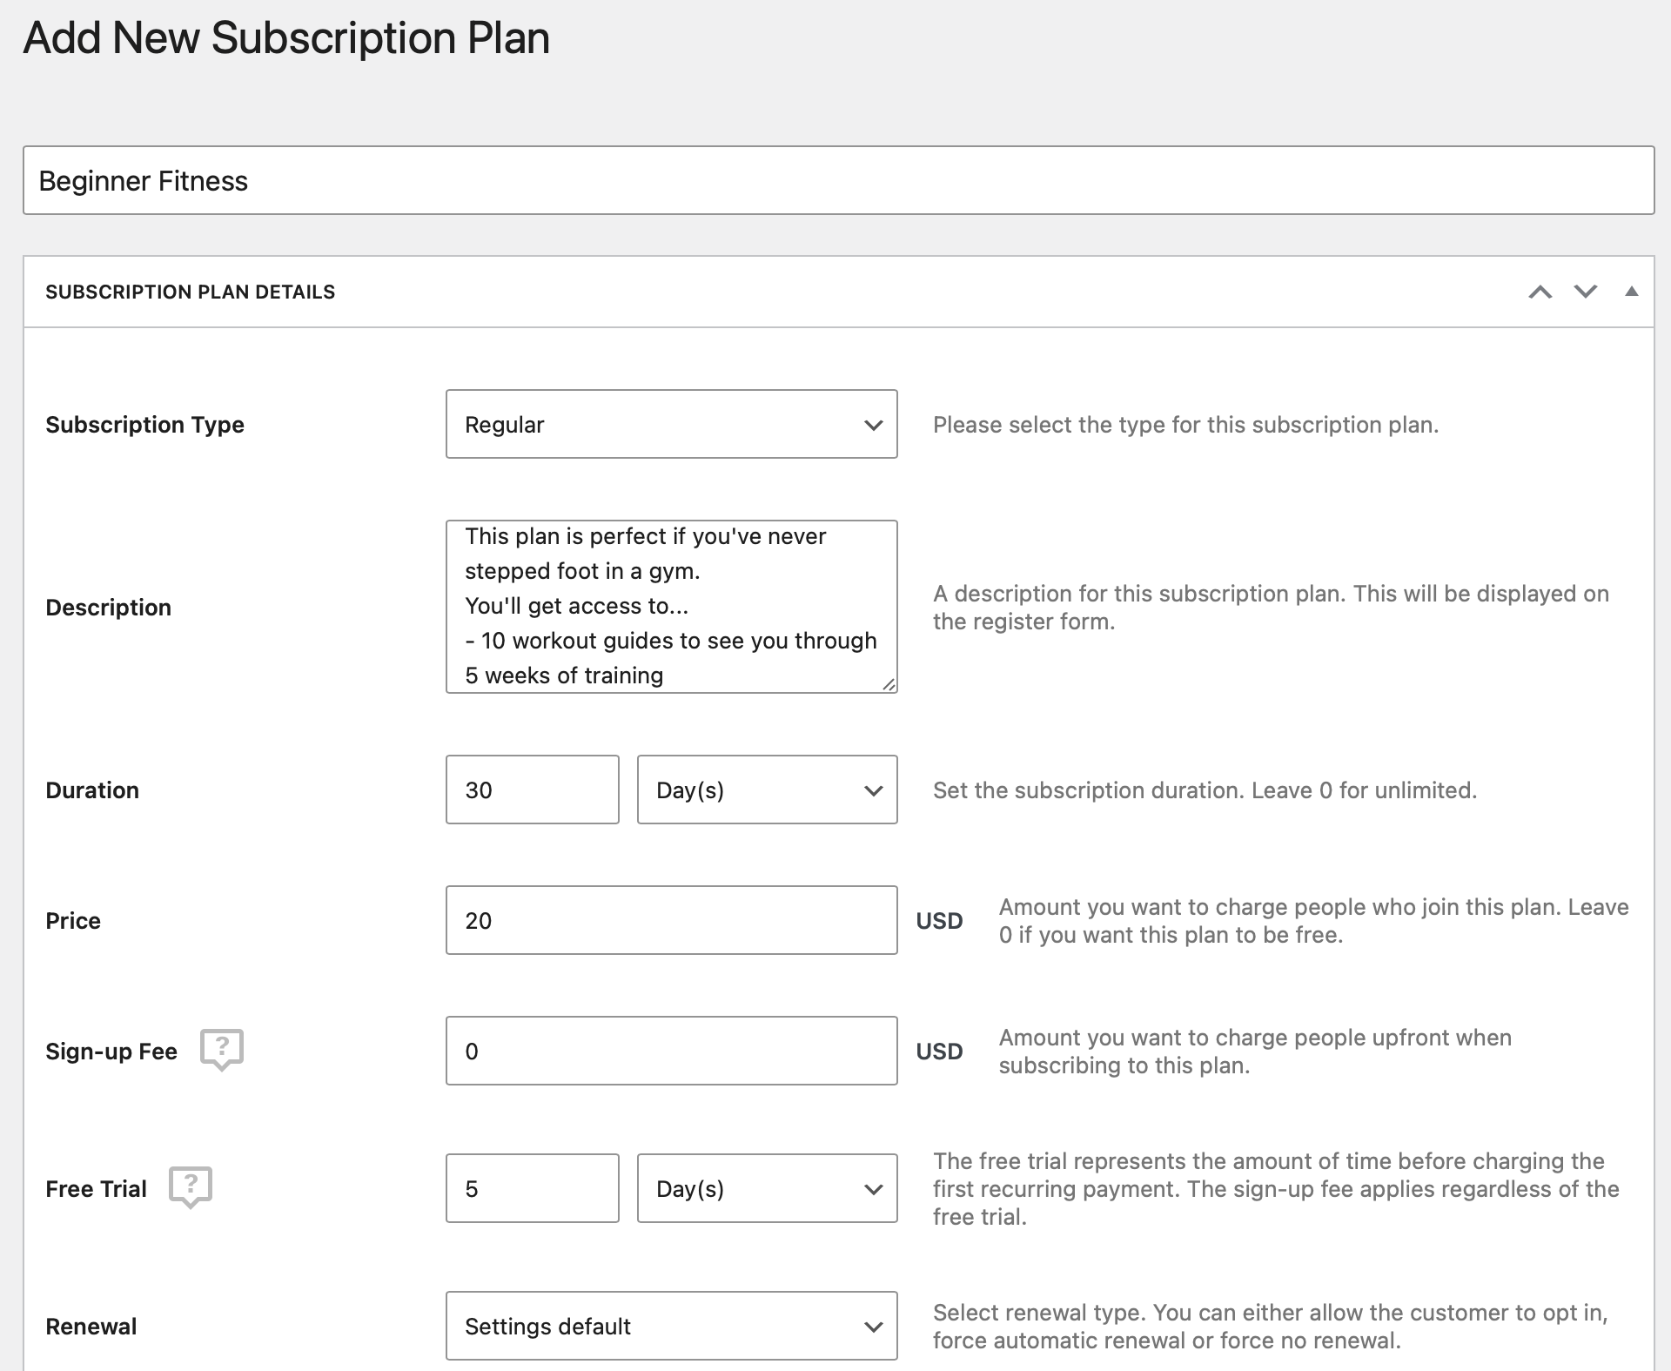Image resolution: width=1671 pixels, height=1371 pixels.
Task: Click the plan title field Beginner Fitness
Action: click(x=838, y=180)
